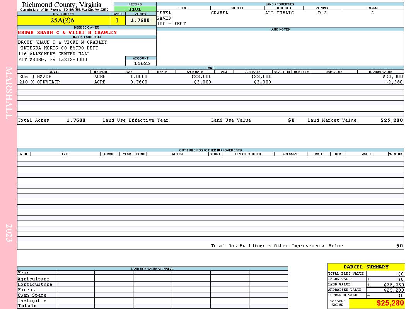Image resolution: width=406 pixels, height=309 pixels.
Task: Select PITTSBURG, PA 15212-0000 line
Action: pos(53,60)
